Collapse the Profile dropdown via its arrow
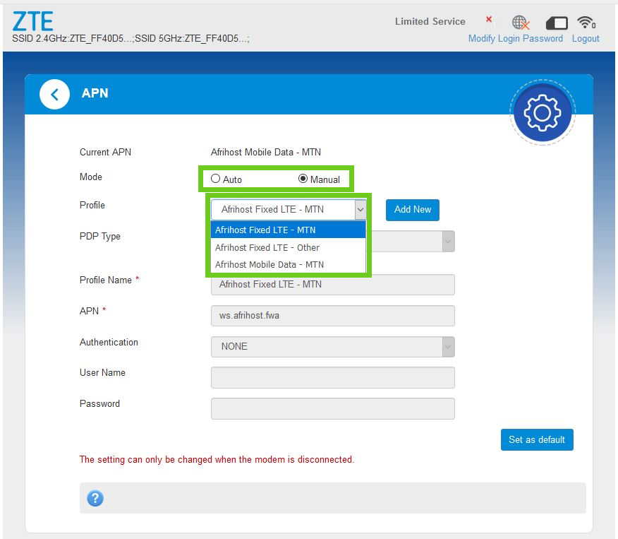 point(360,210)
